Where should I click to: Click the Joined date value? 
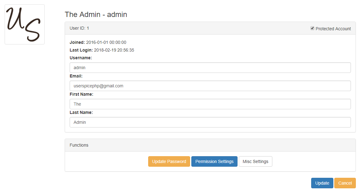click(106, 42)
